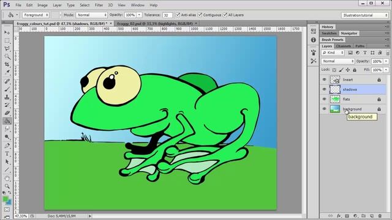Viewport: 392px width, 220px height.
Task: Select the flats layer thumbnail
Action: 335,99
